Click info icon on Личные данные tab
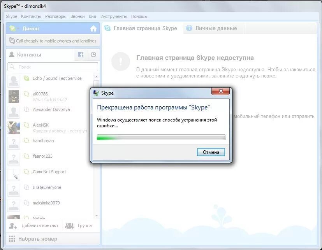The height and width of the screenshot is (250, 322). [189, 28]
